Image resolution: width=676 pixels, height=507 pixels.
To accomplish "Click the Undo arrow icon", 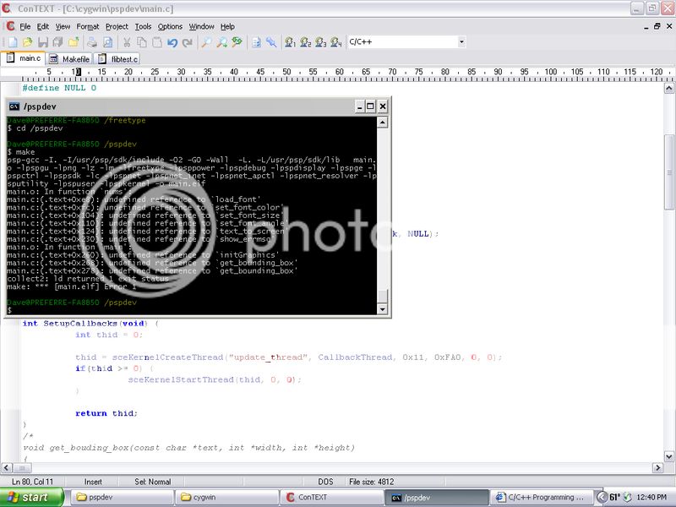I will tap(173, 41).
